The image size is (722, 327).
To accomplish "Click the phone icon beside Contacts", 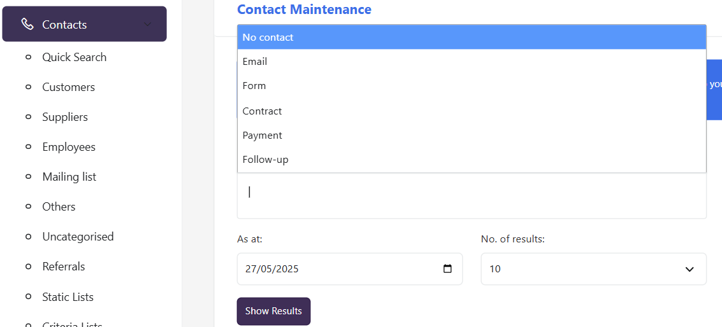I will 27,24.
